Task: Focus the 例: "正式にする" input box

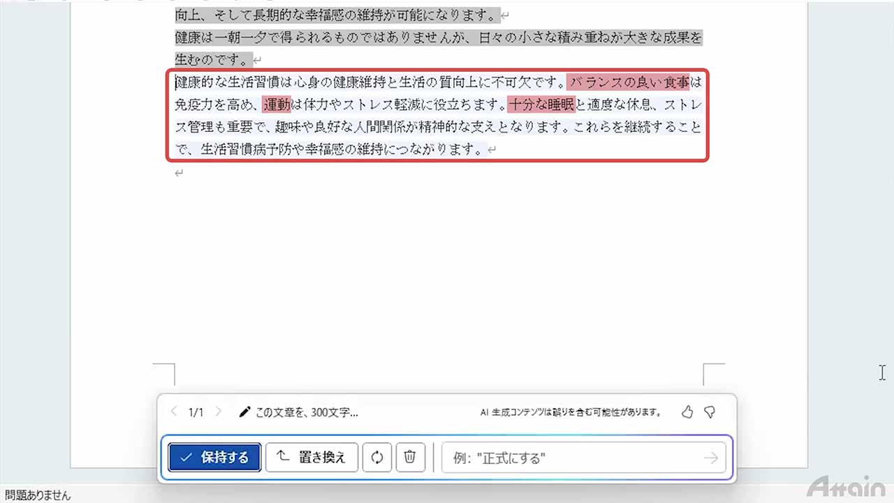Action: [573, 458]
